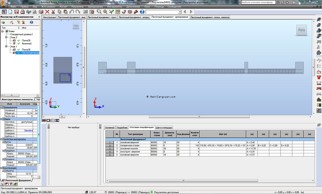Select the Основной table tab
The width and height of the screenshot is (322, 194).
(x=110, y=128)
